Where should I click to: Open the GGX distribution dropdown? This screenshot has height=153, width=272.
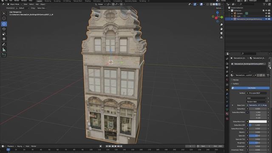pos(257,98)
